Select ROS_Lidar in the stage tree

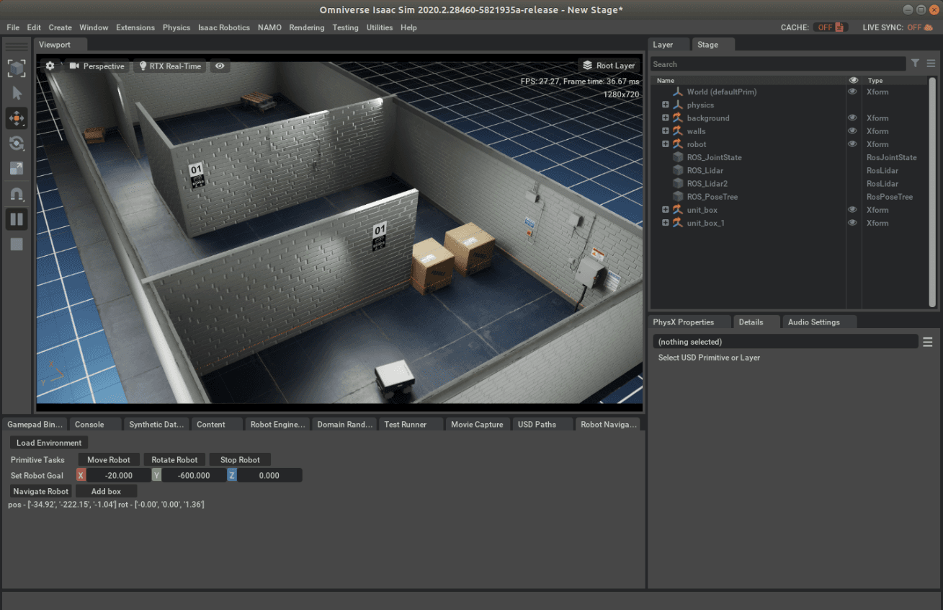pos(705,170)
